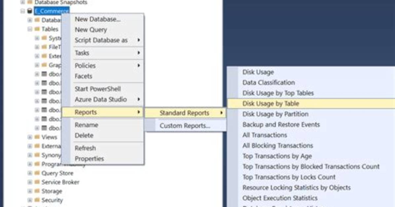Expand the Database Snapshots node
This screenshot has width=395, height=207.
(23, 2)
